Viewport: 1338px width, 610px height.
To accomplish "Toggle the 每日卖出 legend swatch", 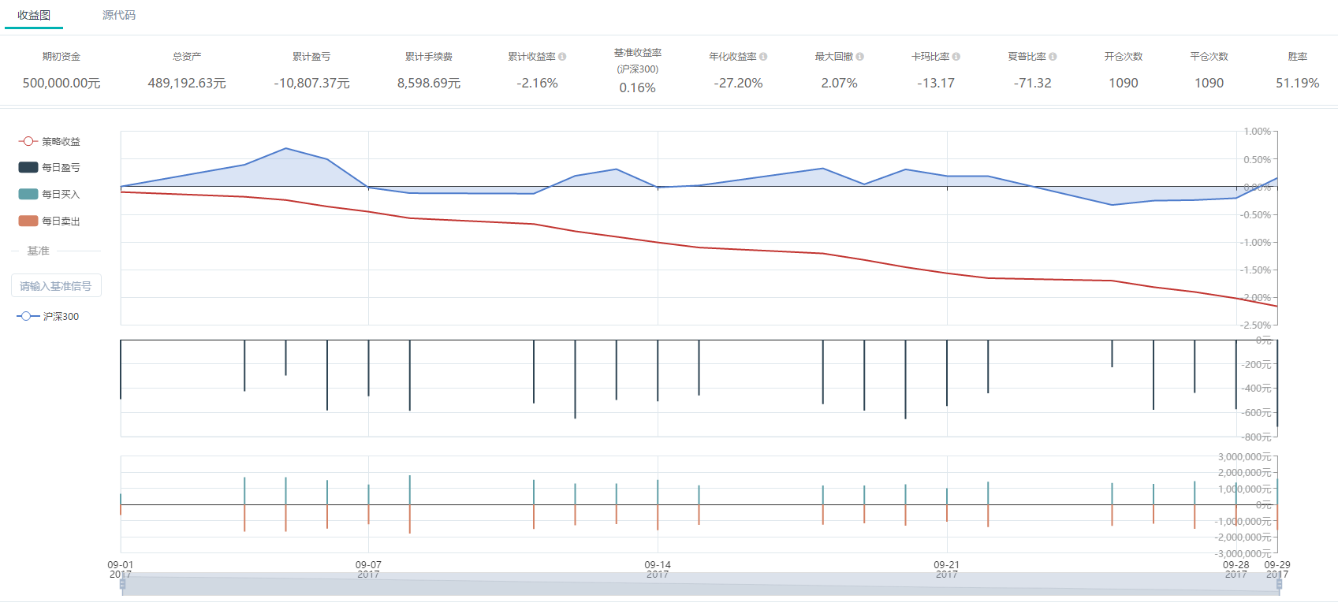I will coord(28,221).
